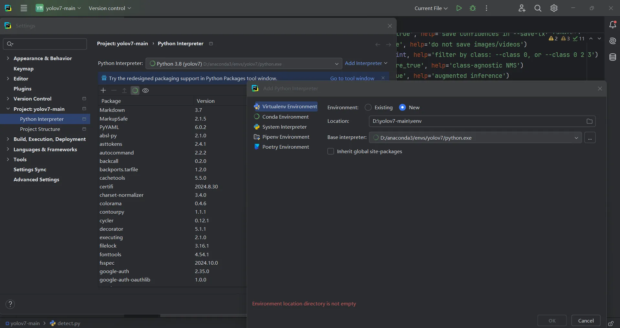Screen dimensions: 620x328
Task: Select Conda Environment in the list
Action: (x=285, y=117)
